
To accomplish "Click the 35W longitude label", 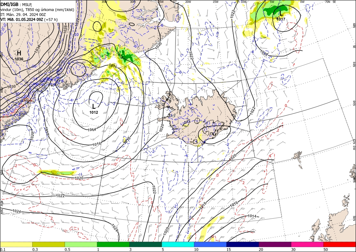I will point(104,2).
